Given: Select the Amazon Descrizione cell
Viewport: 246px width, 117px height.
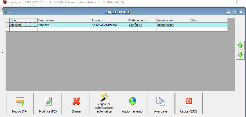Looking at the screenshot, I should [64, 25].
